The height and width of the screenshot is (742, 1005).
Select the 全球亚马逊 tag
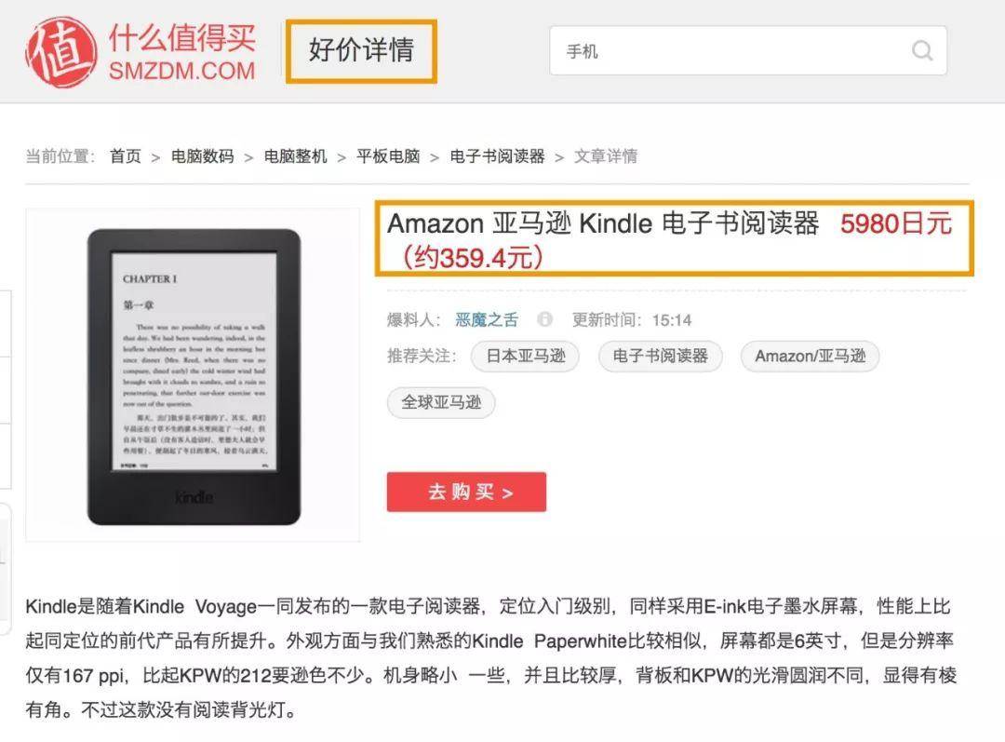(x=441, y=403)
